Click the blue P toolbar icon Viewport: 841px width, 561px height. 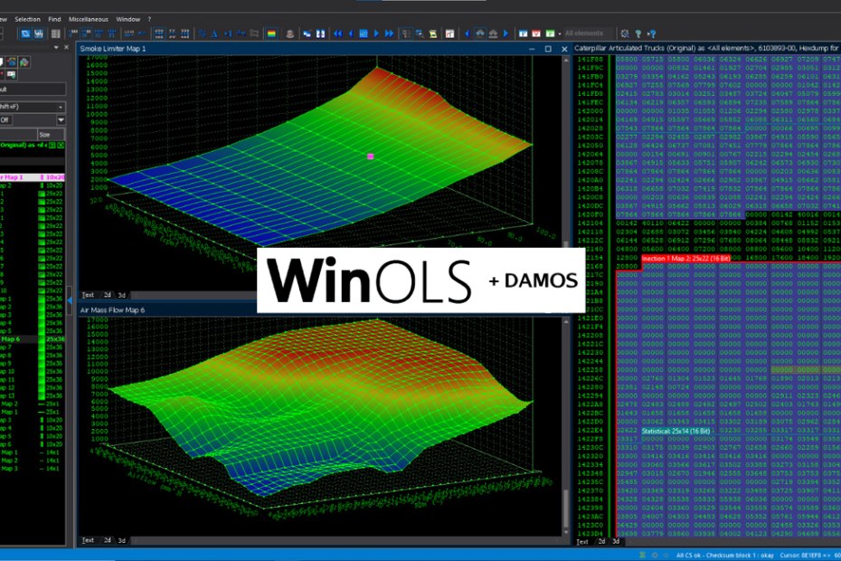(523, 33)
